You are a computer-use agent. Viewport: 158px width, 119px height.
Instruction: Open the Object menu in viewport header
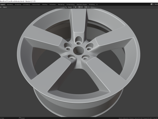tap(5, 7)
